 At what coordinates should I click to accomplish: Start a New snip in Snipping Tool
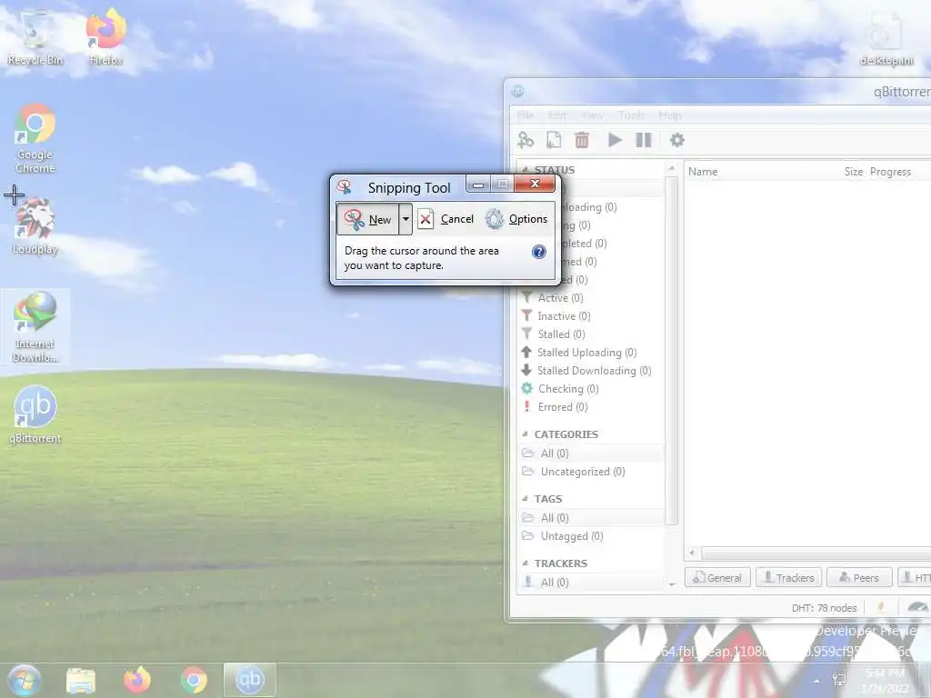(x=367, y=219)
